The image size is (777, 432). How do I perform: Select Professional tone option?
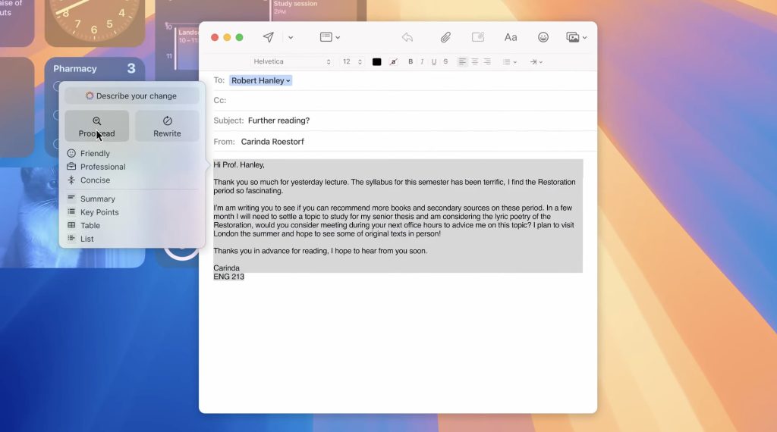click(102, 167)
